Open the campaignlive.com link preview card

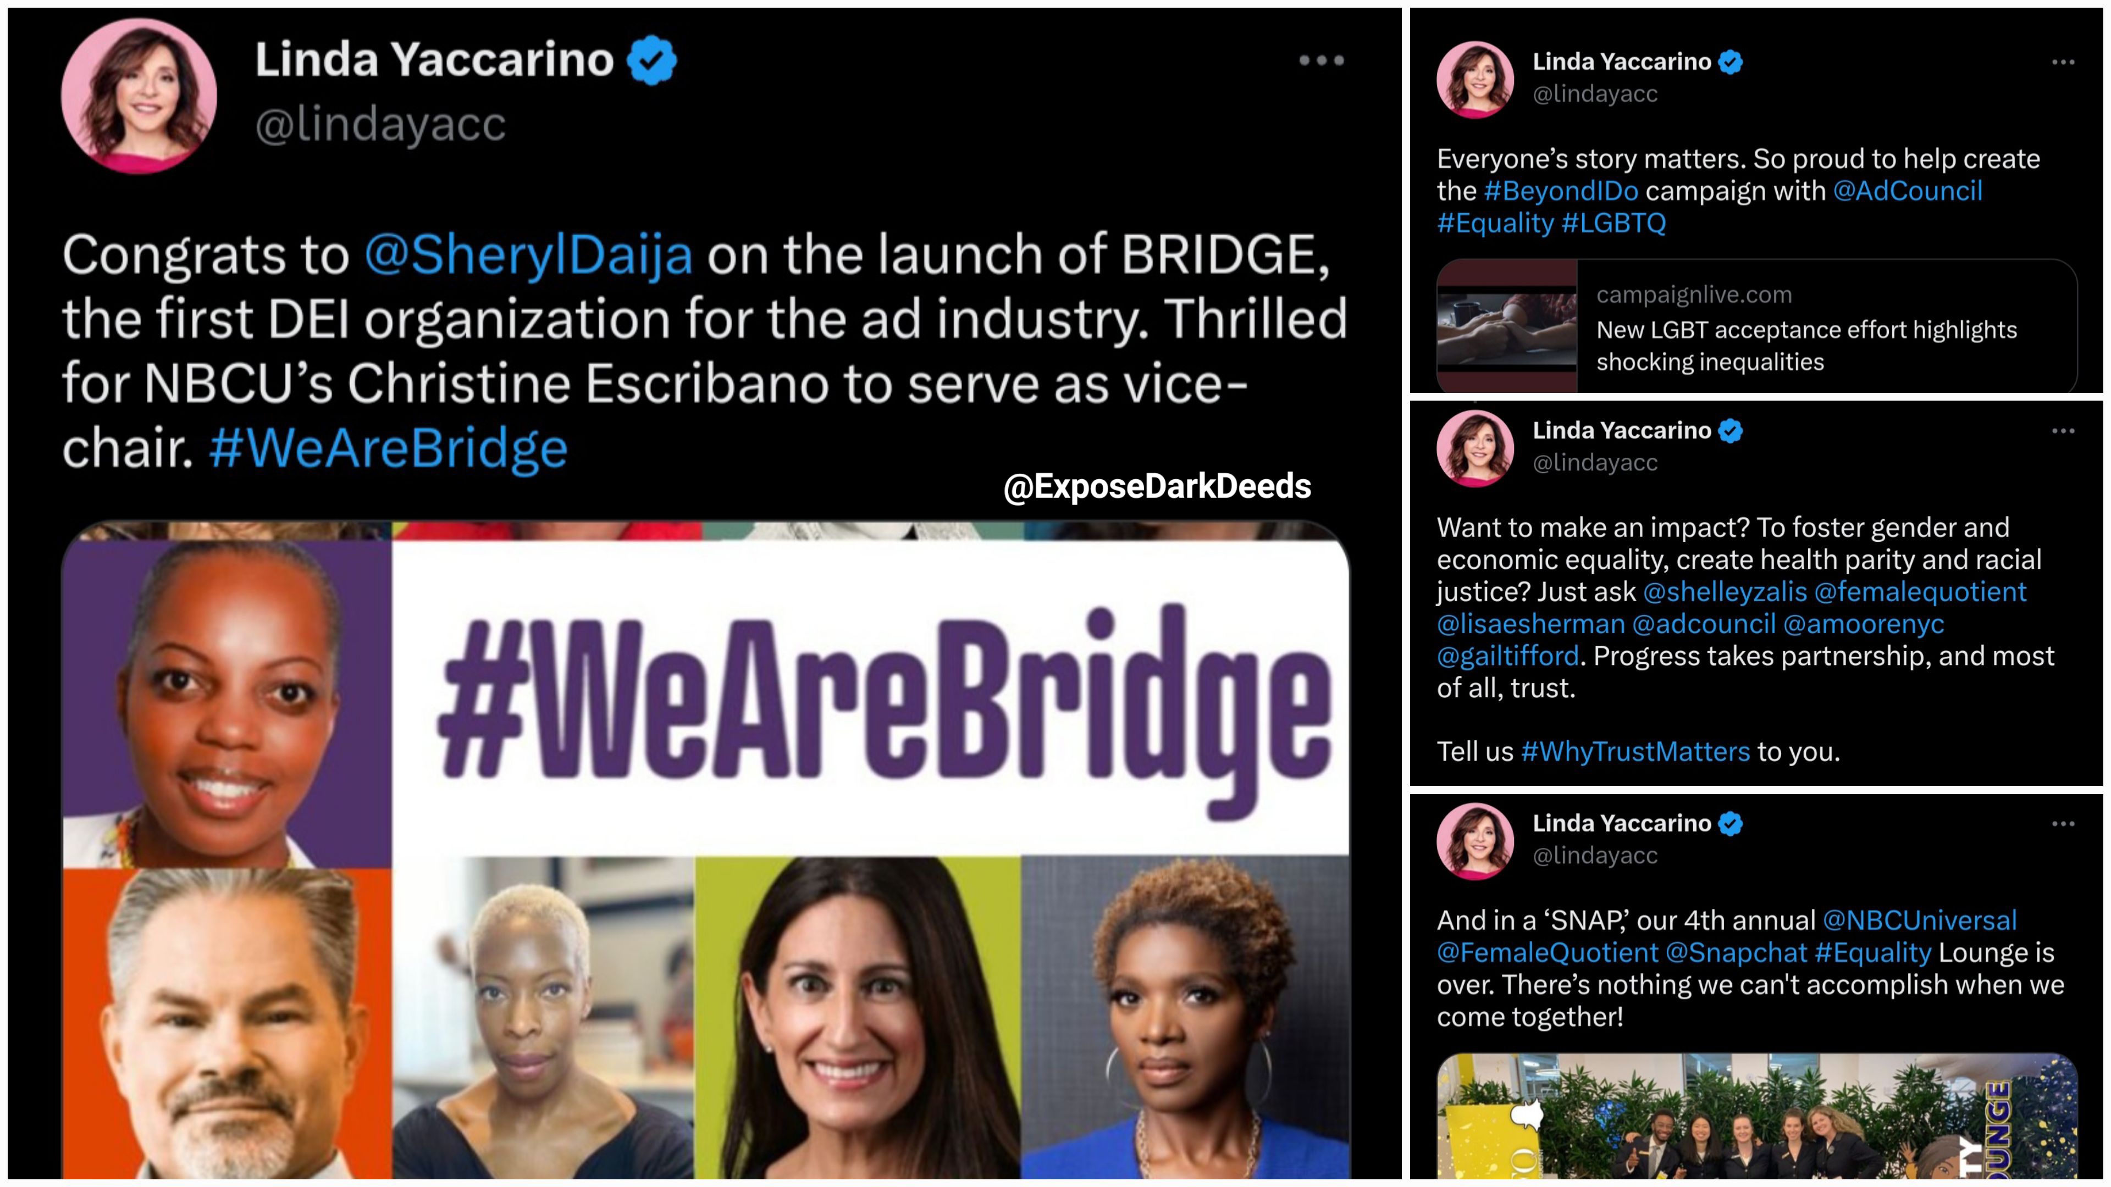click(1757, 326)
